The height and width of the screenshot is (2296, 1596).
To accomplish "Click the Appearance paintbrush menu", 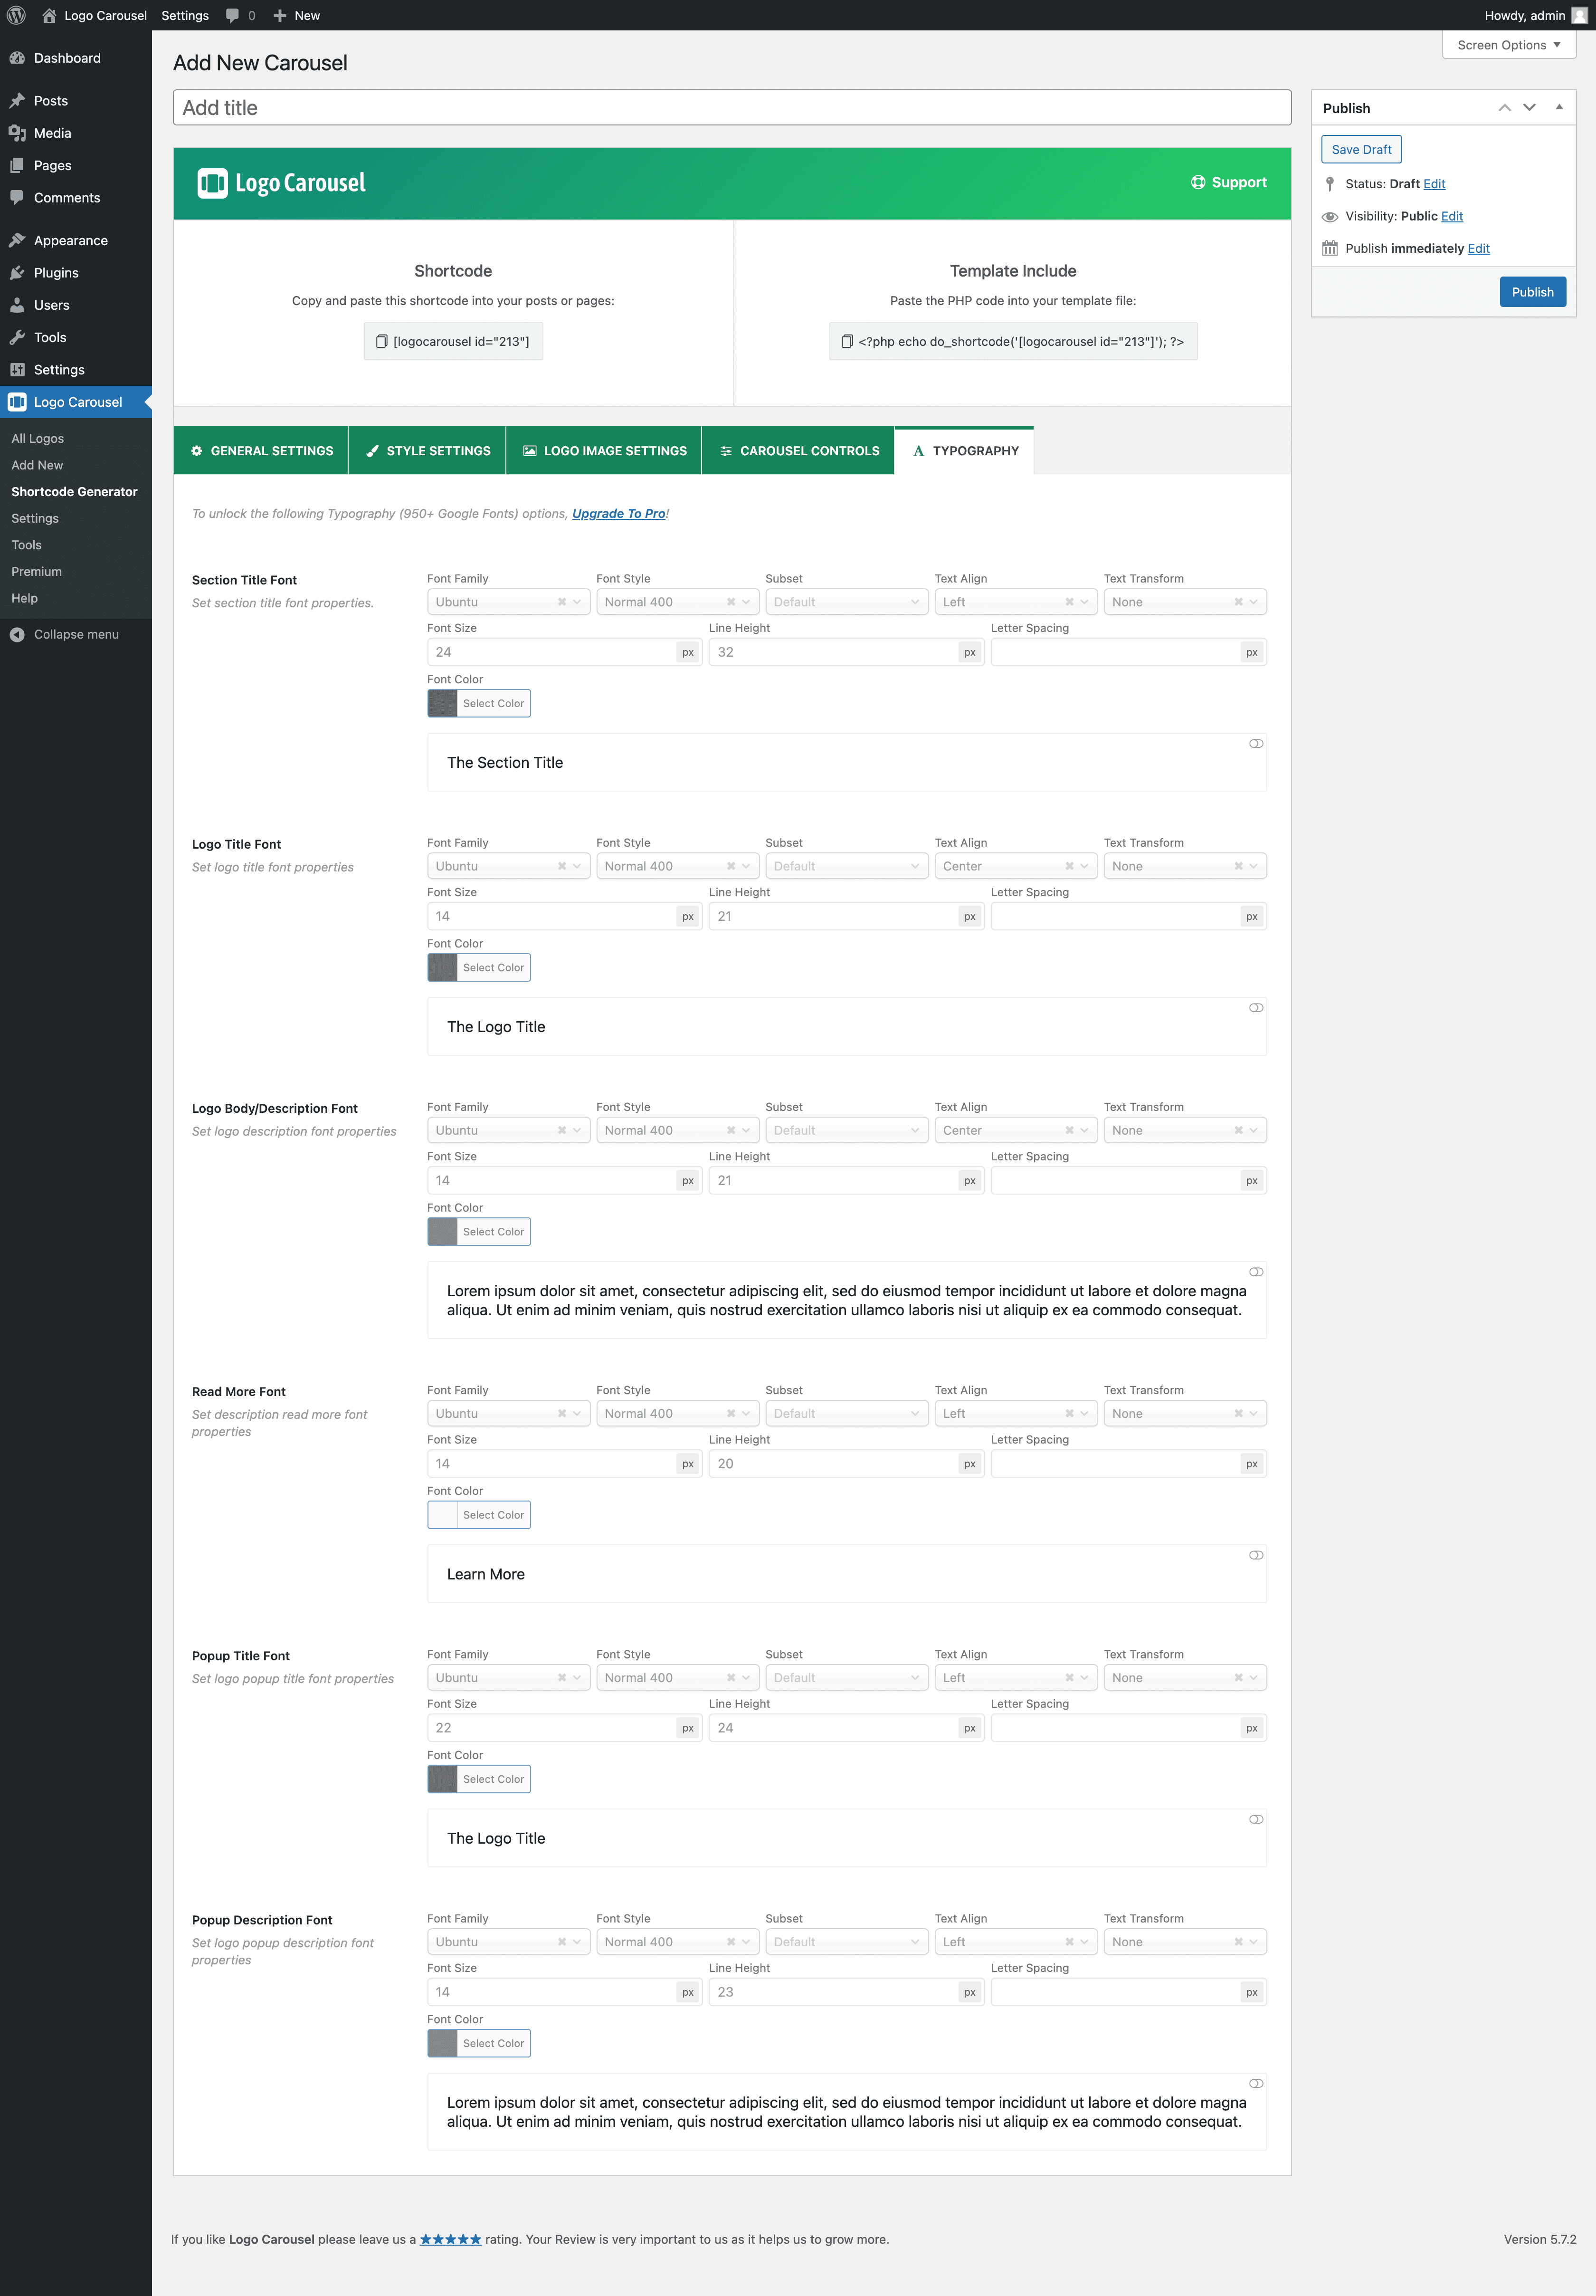I will pyautogui.click(x=70, y=240).
